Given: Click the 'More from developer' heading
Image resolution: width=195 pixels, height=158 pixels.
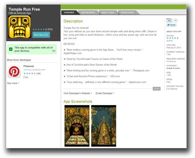Looking at the screenshot, I should point(19,60).
